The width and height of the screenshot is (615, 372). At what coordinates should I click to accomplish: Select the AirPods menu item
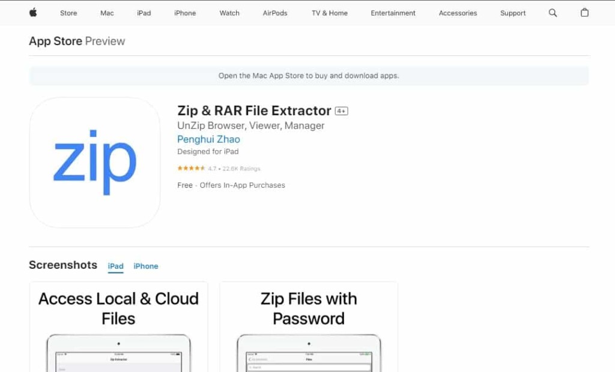pyautogui.click(x=274, y=13)
